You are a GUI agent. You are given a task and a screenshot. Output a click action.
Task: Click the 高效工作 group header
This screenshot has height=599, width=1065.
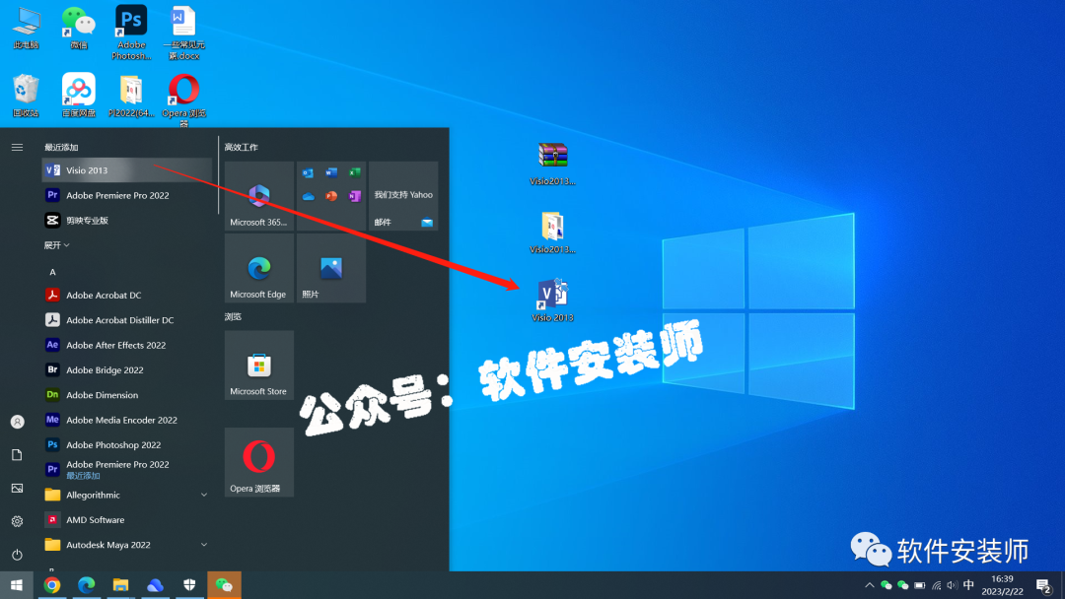point(242,147)
